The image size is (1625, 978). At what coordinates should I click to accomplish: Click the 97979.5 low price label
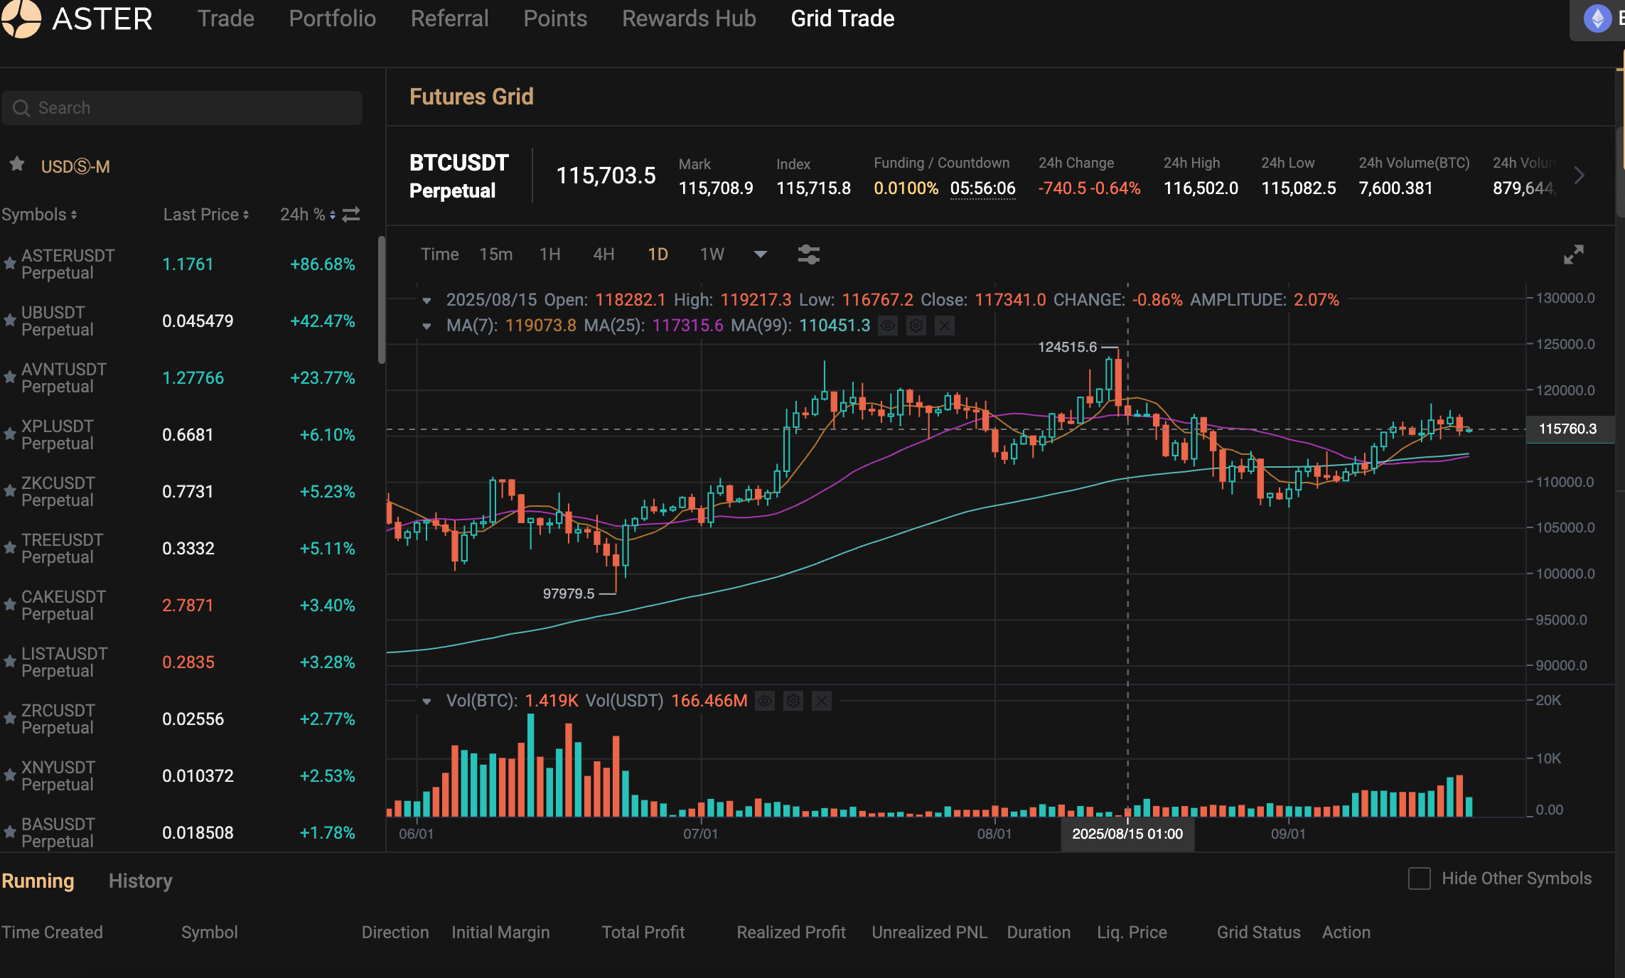[568, 593]
